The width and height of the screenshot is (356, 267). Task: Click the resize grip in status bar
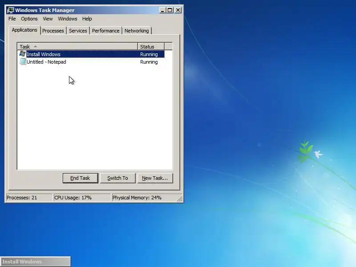[180, 198]
